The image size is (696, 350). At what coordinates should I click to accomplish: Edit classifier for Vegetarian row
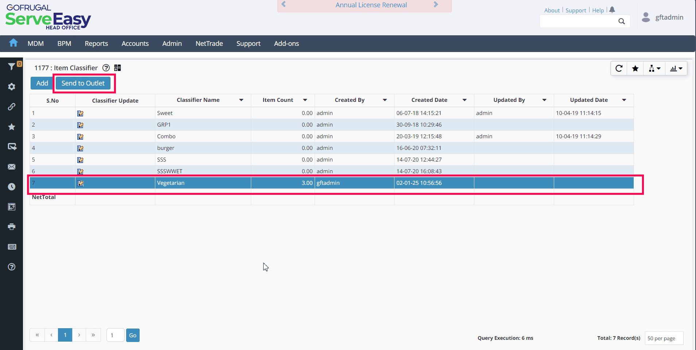pyautogui.click(x=80, y=183)
